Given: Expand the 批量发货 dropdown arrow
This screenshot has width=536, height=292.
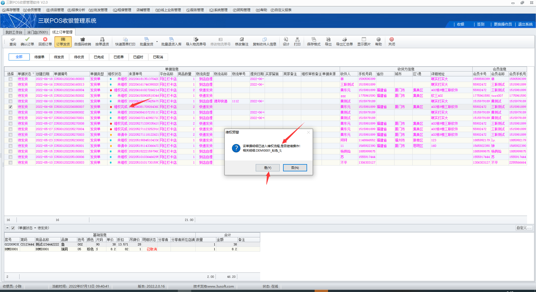Looking at the screenshot, I should (x=157, y=42).
